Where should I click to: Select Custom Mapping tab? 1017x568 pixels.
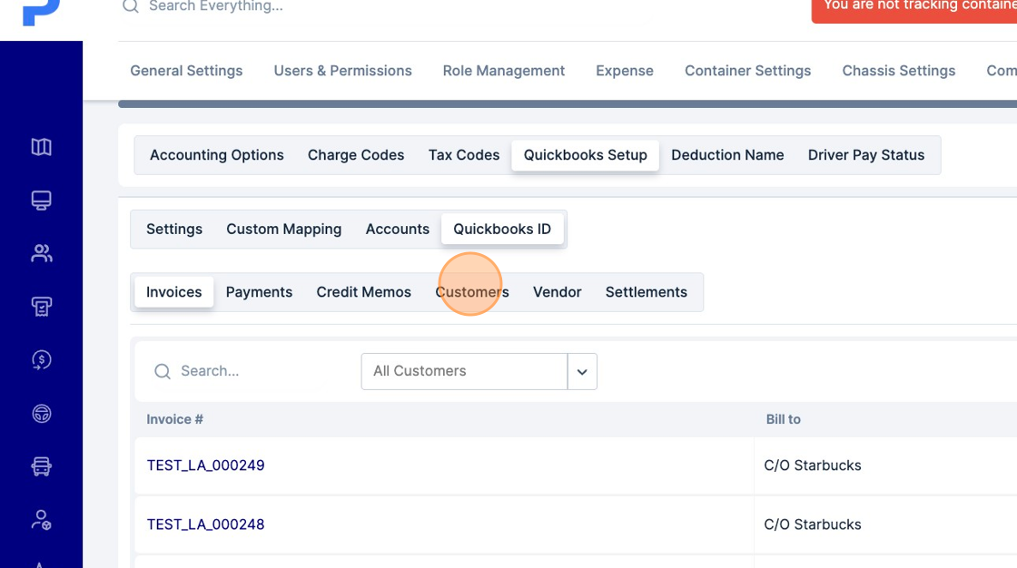point(283,229)
